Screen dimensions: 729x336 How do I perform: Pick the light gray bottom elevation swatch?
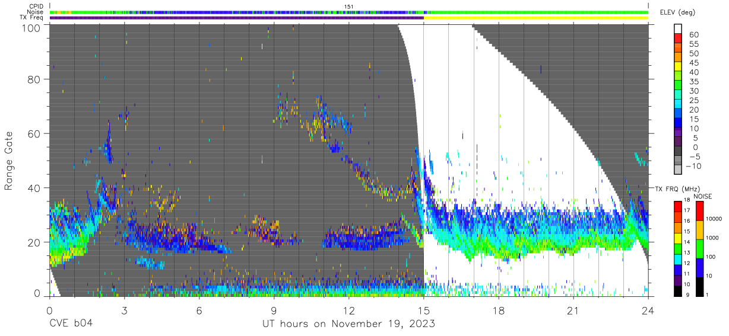pyautogui.click(x=678, y=171)
